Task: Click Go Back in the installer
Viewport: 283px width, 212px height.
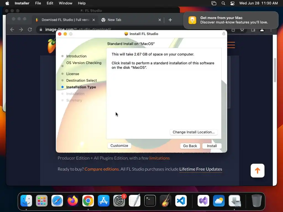Action: (x=190, y=146)
